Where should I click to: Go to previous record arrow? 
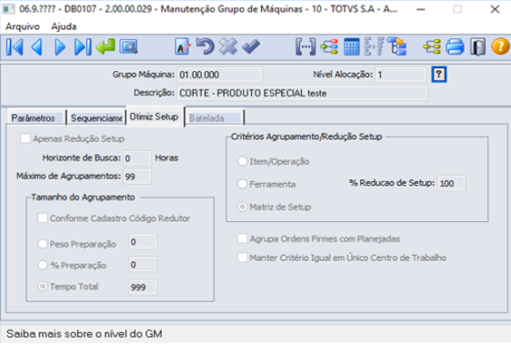tap(36, 47)
